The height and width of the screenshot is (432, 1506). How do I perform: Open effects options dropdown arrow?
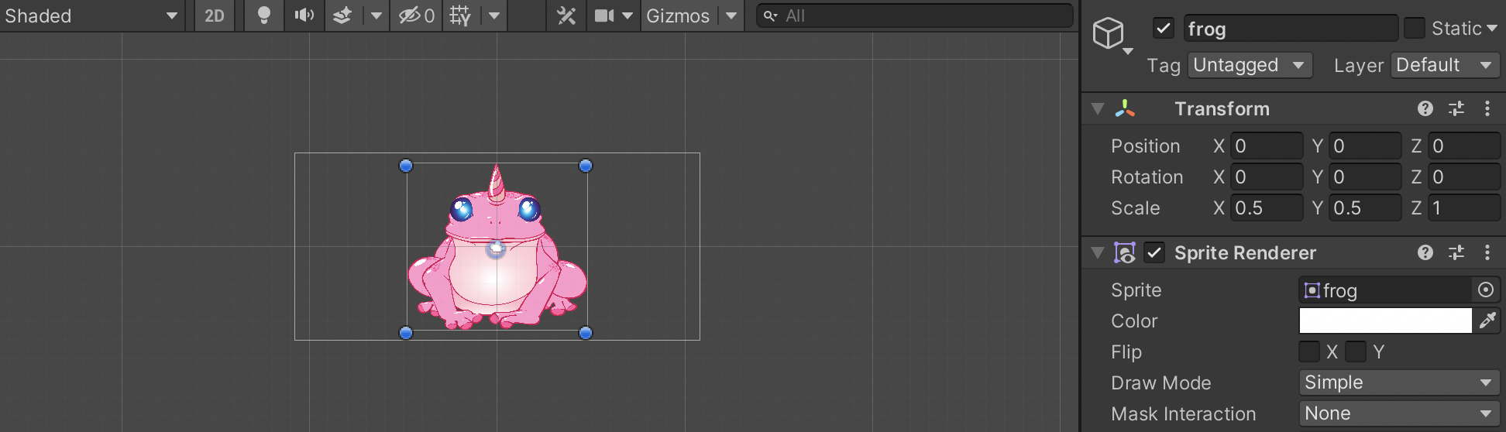click(x=376, y=15)
